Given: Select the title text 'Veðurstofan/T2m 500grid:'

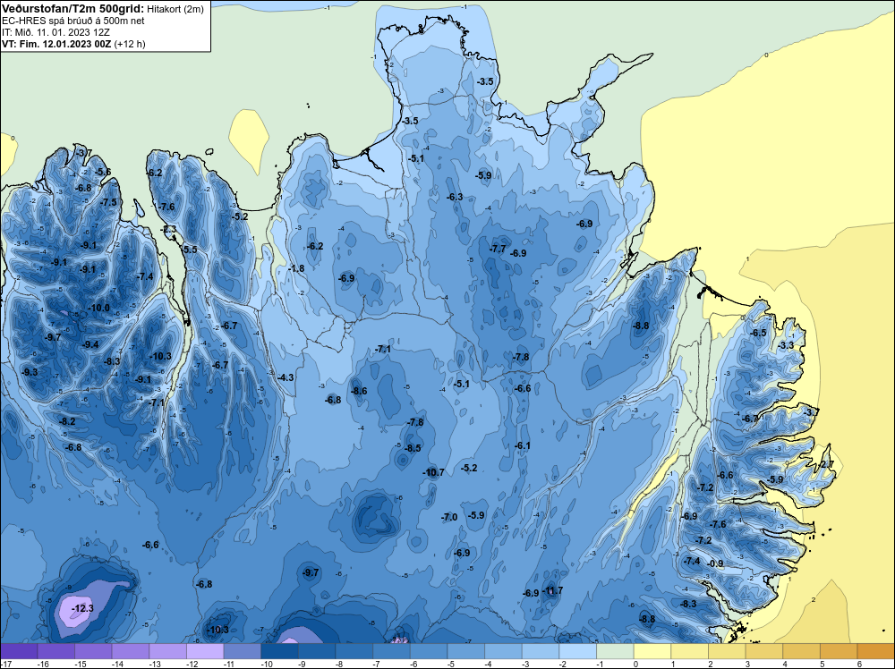Looking at the screenshot, I should click(73, 9).
